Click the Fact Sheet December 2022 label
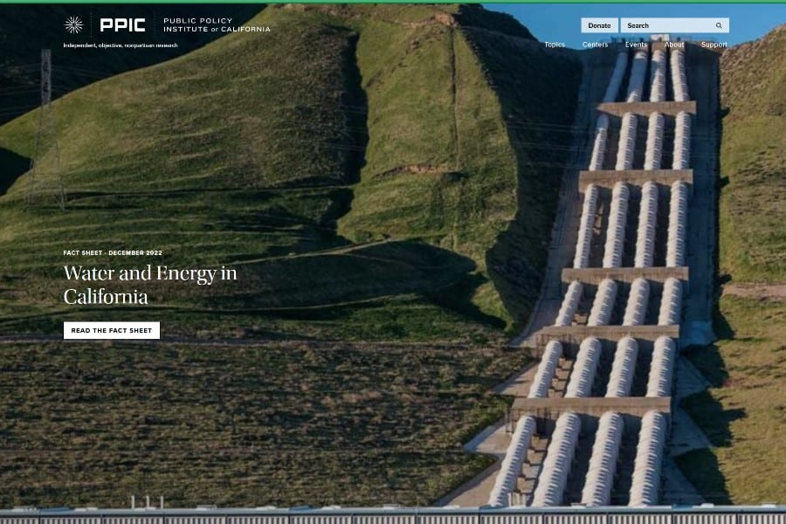This screenshot has width=786, height=524. (113, 252)
